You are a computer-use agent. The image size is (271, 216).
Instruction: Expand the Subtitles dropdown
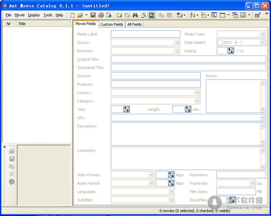point(172,200)
